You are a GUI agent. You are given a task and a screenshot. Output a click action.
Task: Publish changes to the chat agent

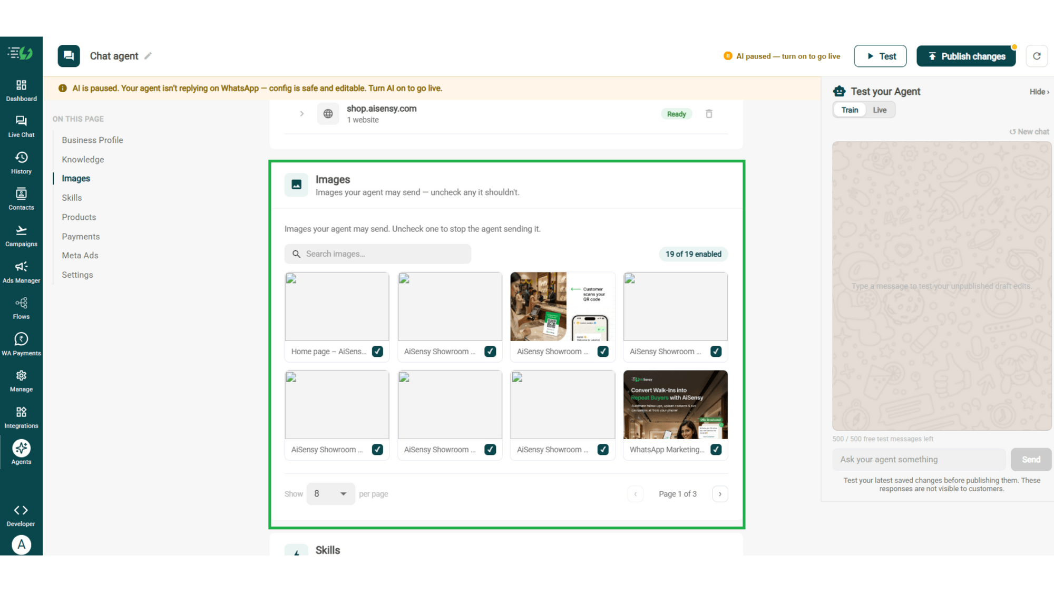(x=966, y=56)
